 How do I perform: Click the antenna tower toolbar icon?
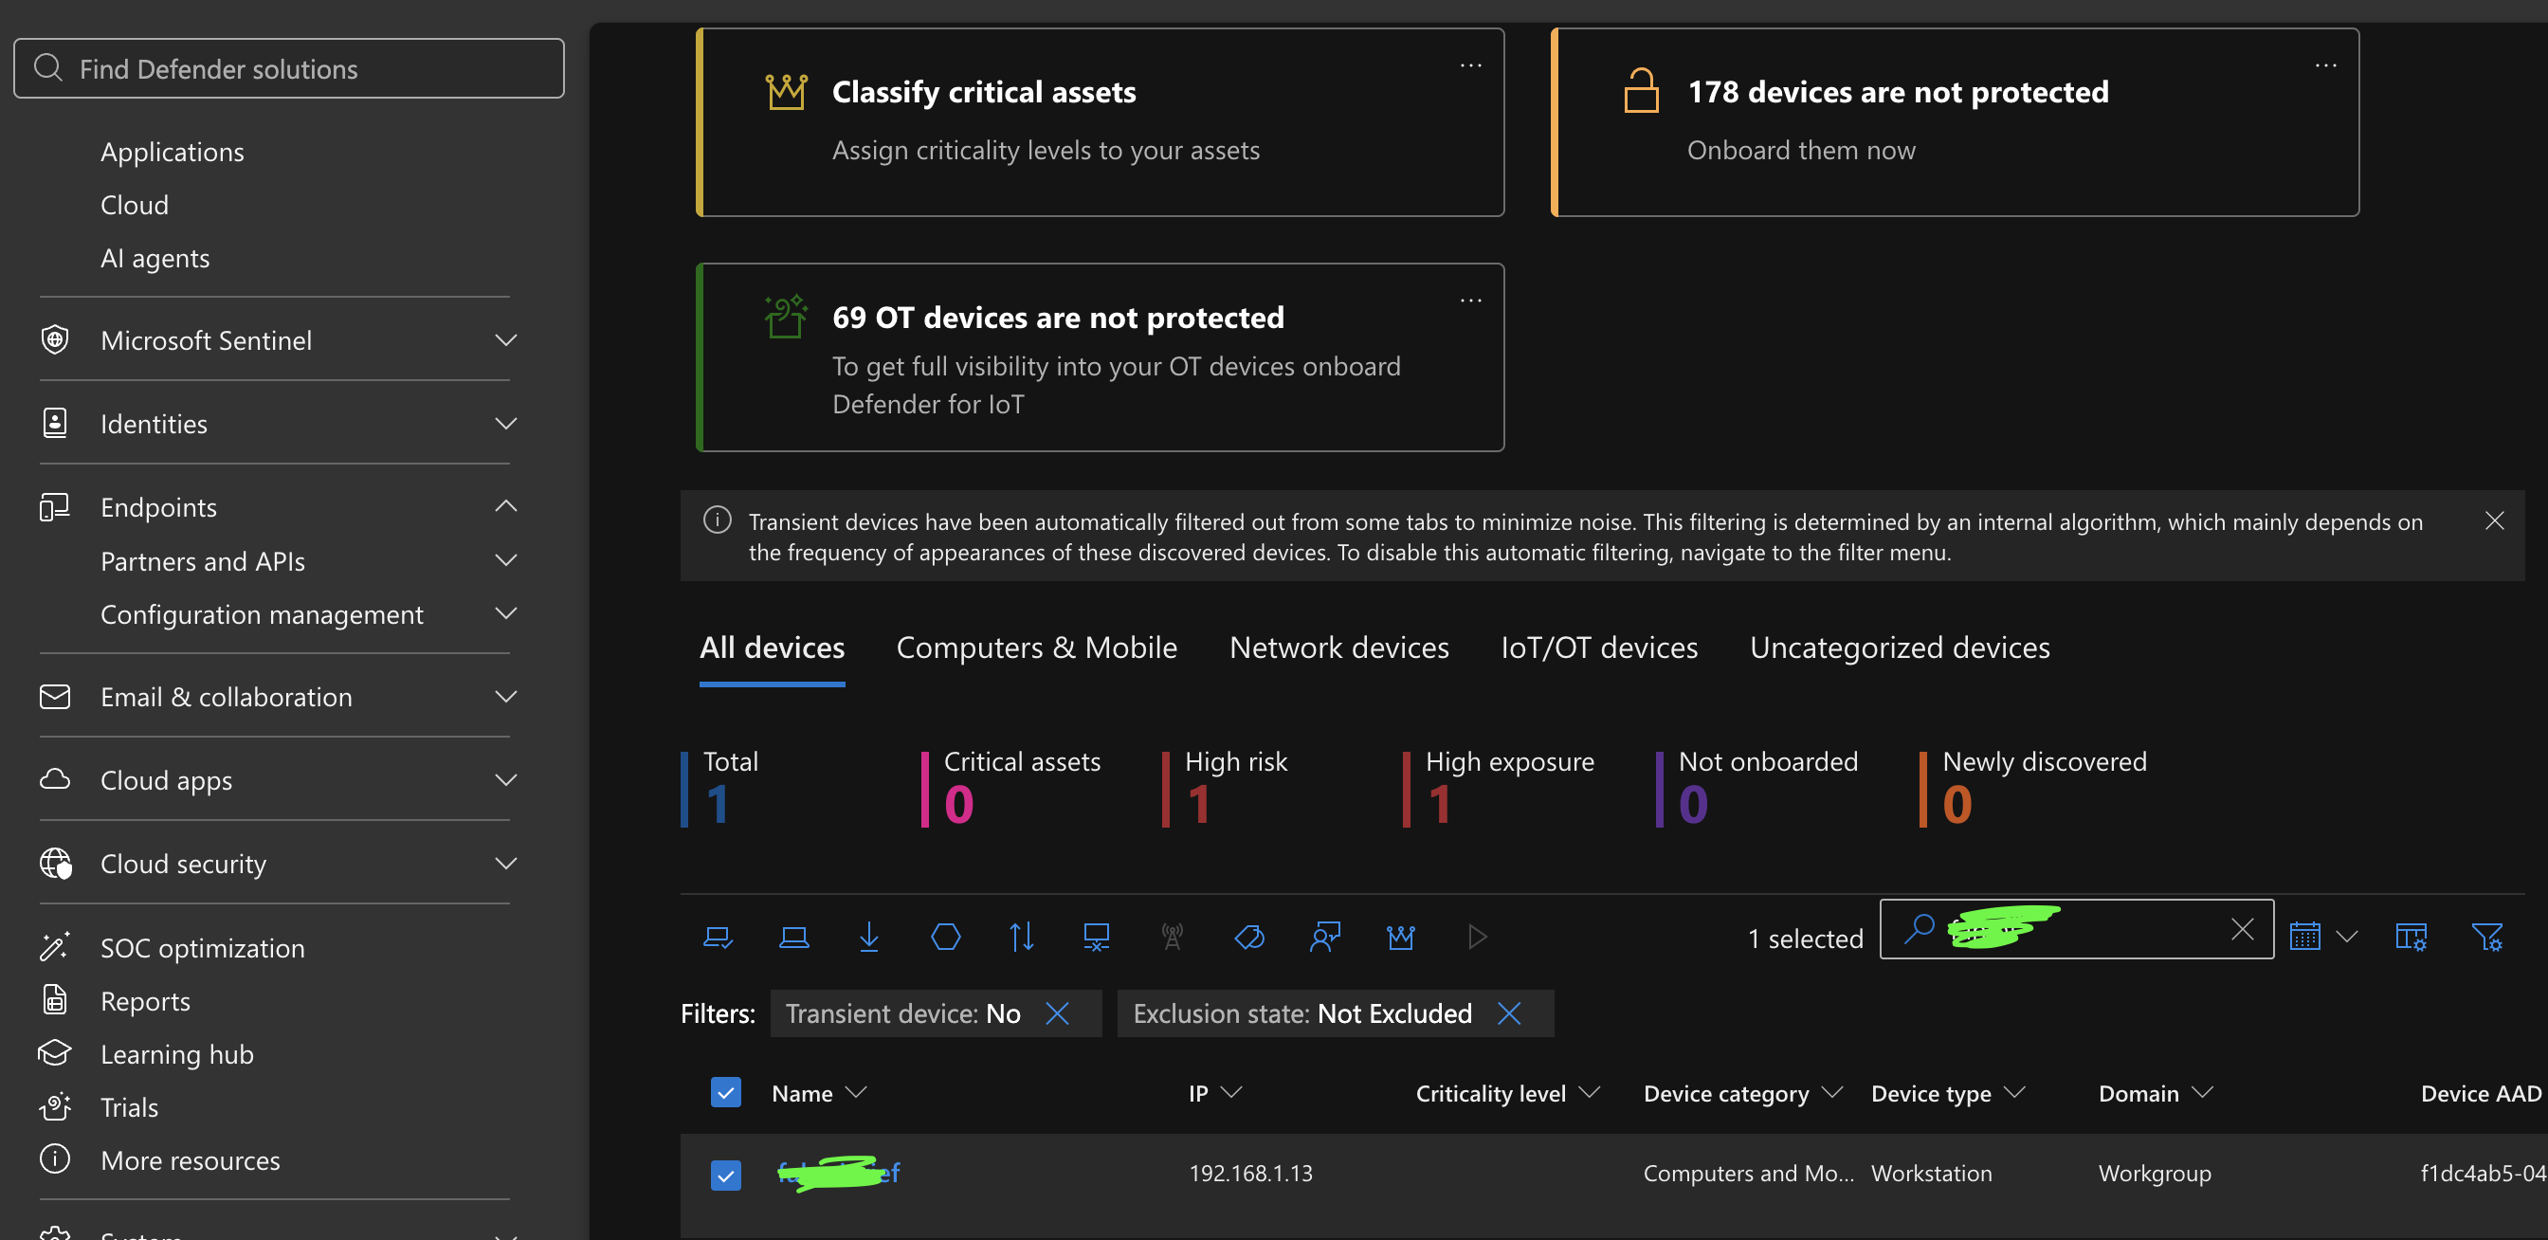tap(1173, 937)
